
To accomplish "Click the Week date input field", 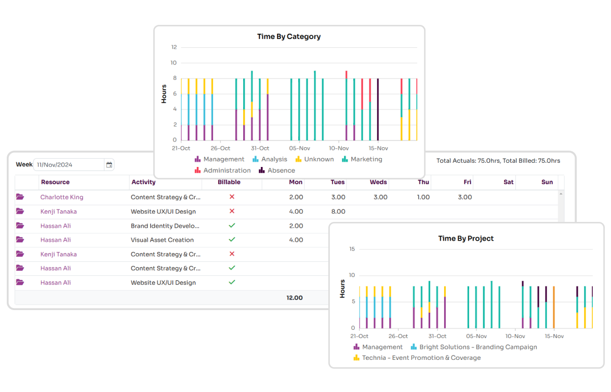I will point(69,165).
